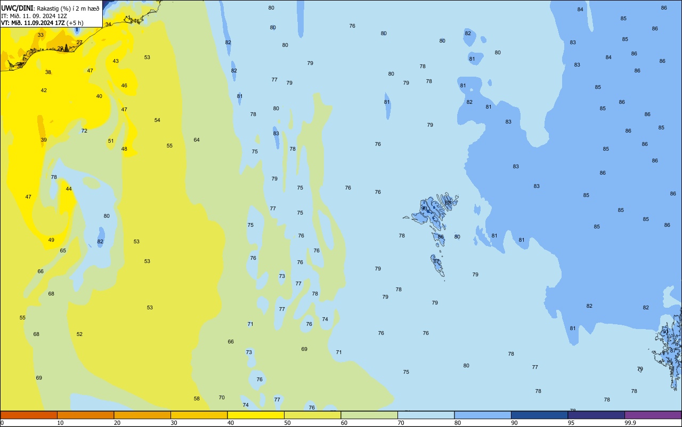Viewport: 682px width, 427px height.
Task: Click the humidity value '51' on the map
Action: pos(111,141)
